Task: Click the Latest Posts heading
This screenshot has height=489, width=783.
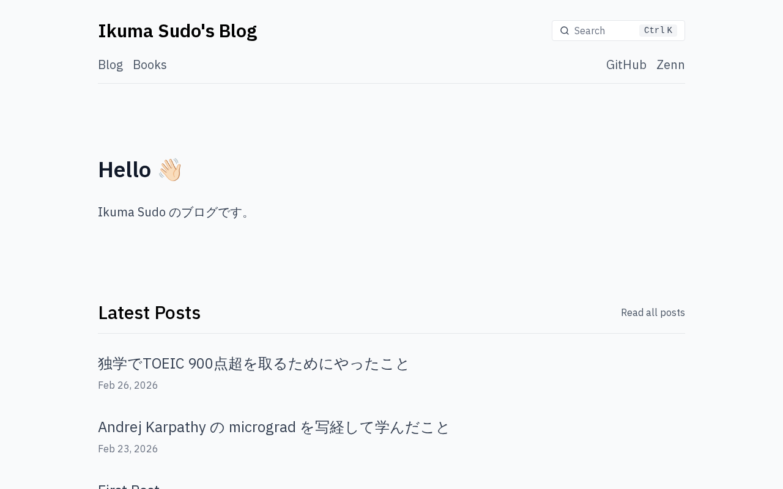Action: click(149, 312)
